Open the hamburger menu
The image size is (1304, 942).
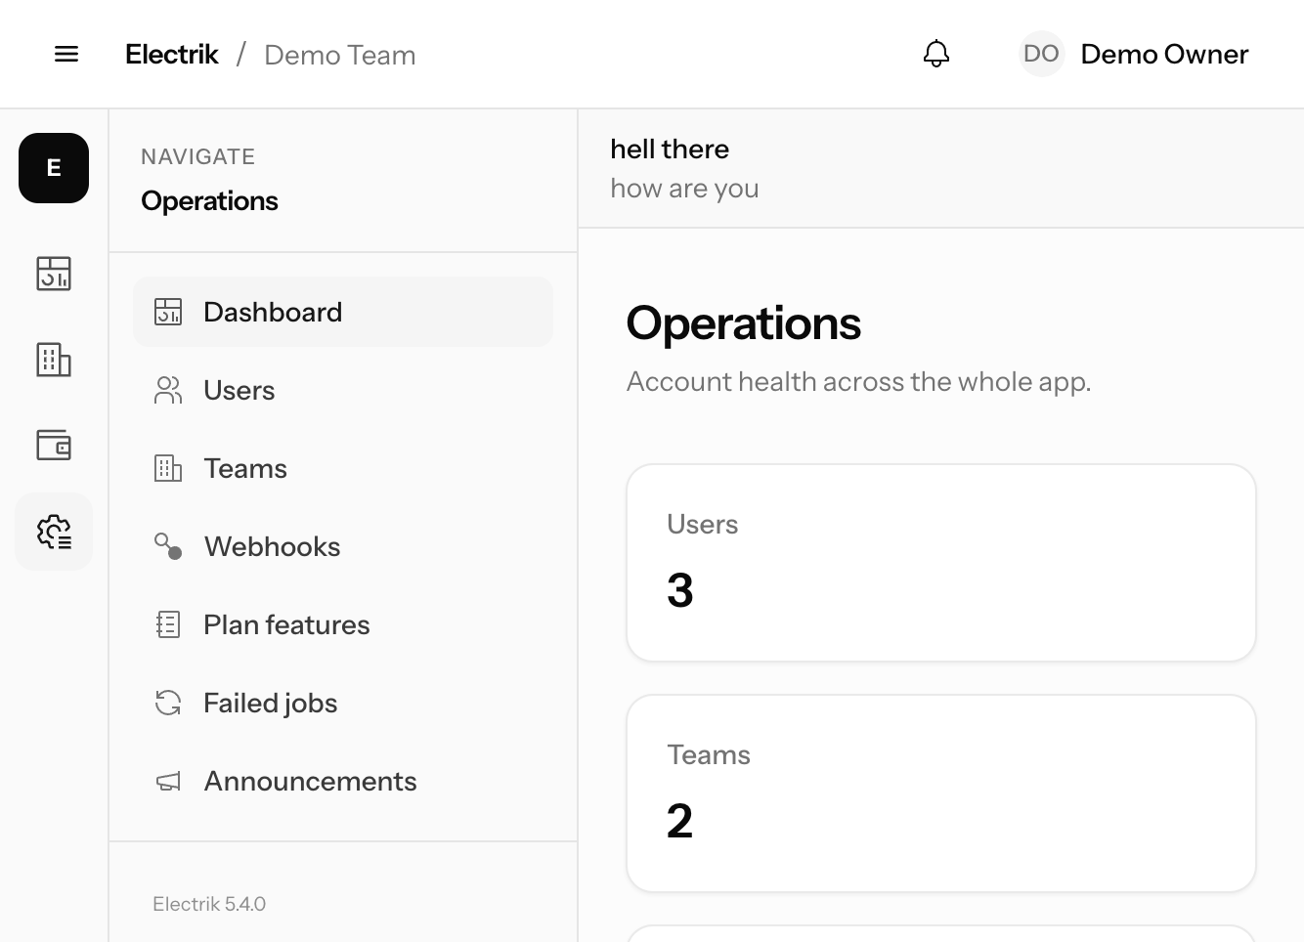[x=66, y=54]
